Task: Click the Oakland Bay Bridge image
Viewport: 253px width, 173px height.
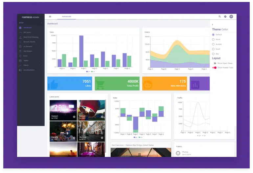Action: click(x=141, y=152)
